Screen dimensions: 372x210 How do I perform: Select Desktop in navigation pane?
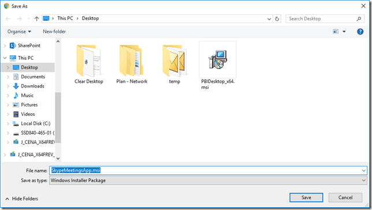[29, 67]
